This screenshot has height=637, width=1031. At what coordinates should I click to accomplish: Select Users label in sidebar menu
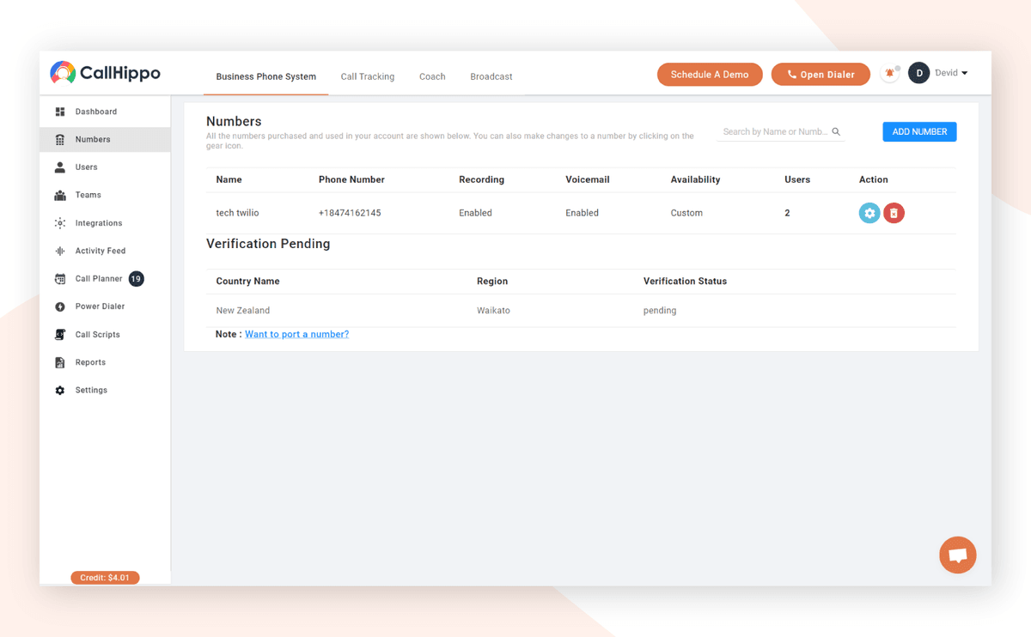pyautogui.click(x=87, y=167)
